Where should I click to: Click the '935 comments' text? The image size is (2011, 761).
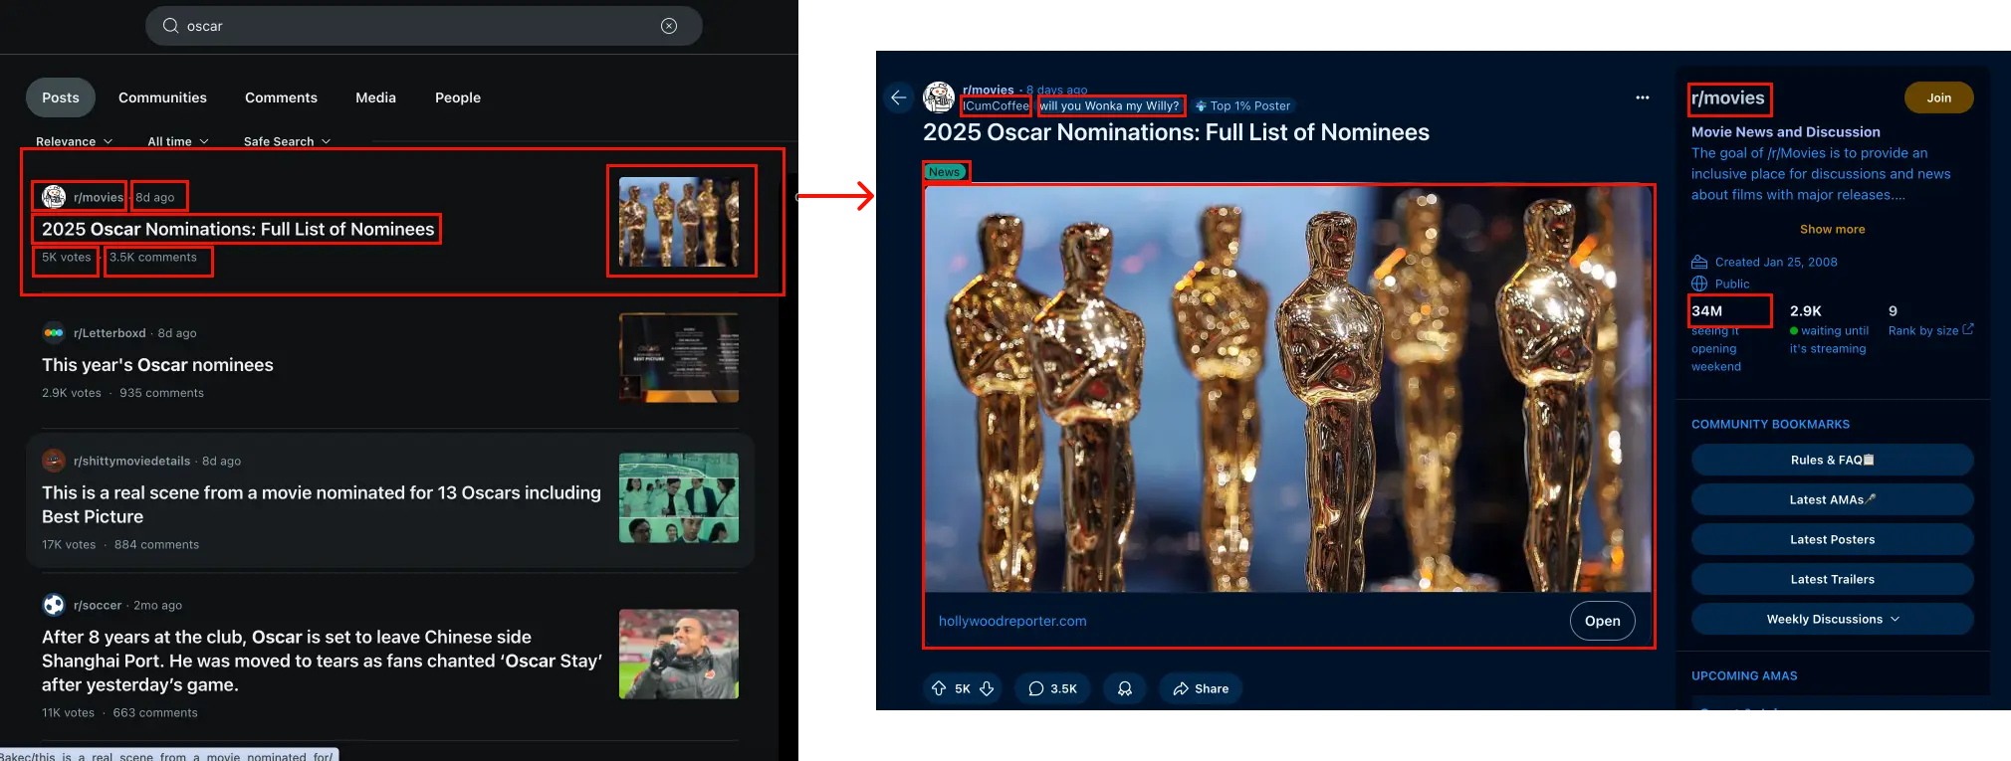coord(161,393)
